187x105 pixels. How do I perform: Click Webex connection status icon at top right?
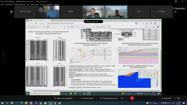tap(176, 1)
